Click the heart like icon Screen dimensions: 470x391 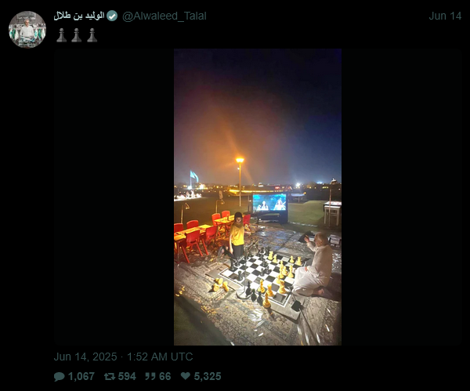186,375
